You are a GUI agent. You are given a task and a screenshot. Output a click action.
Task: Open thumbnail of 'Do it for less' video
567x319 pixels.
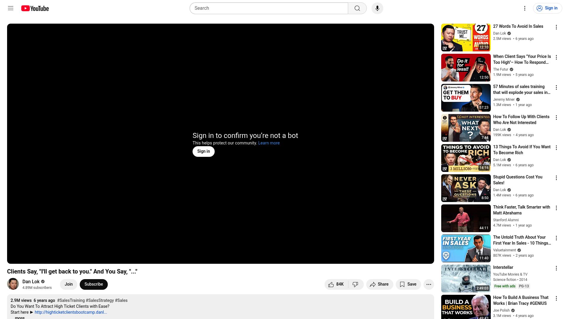pyautogui.click(x=466, y=68)
